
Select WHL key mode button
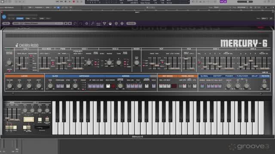tap(161, 86)
